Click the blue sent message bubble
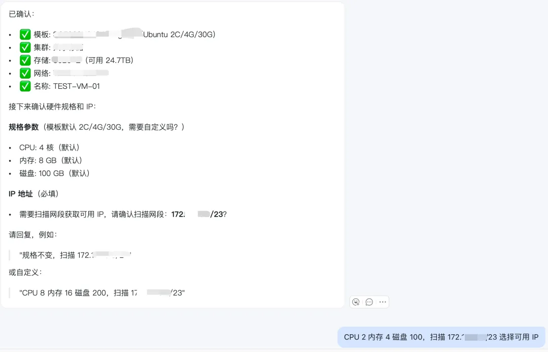This screenshot has width=548, height=352. tap(441, 337)
